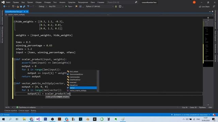Collapse the scalar_product function block
Image resolution: width=218 pixels, height=122 pixels.
(x=15, y=59)
